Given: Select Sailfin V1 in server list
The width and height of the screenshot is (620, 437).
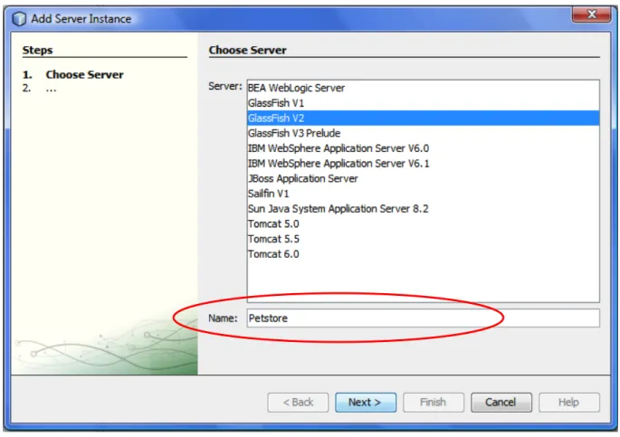Looking at the screenshot, I should 423,194.
